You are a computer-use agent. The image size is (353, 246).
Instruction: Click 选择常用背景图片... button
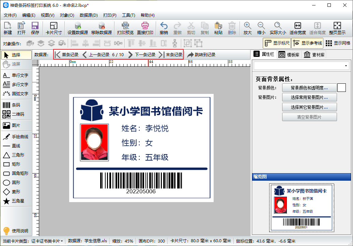(x=309, y=97)
